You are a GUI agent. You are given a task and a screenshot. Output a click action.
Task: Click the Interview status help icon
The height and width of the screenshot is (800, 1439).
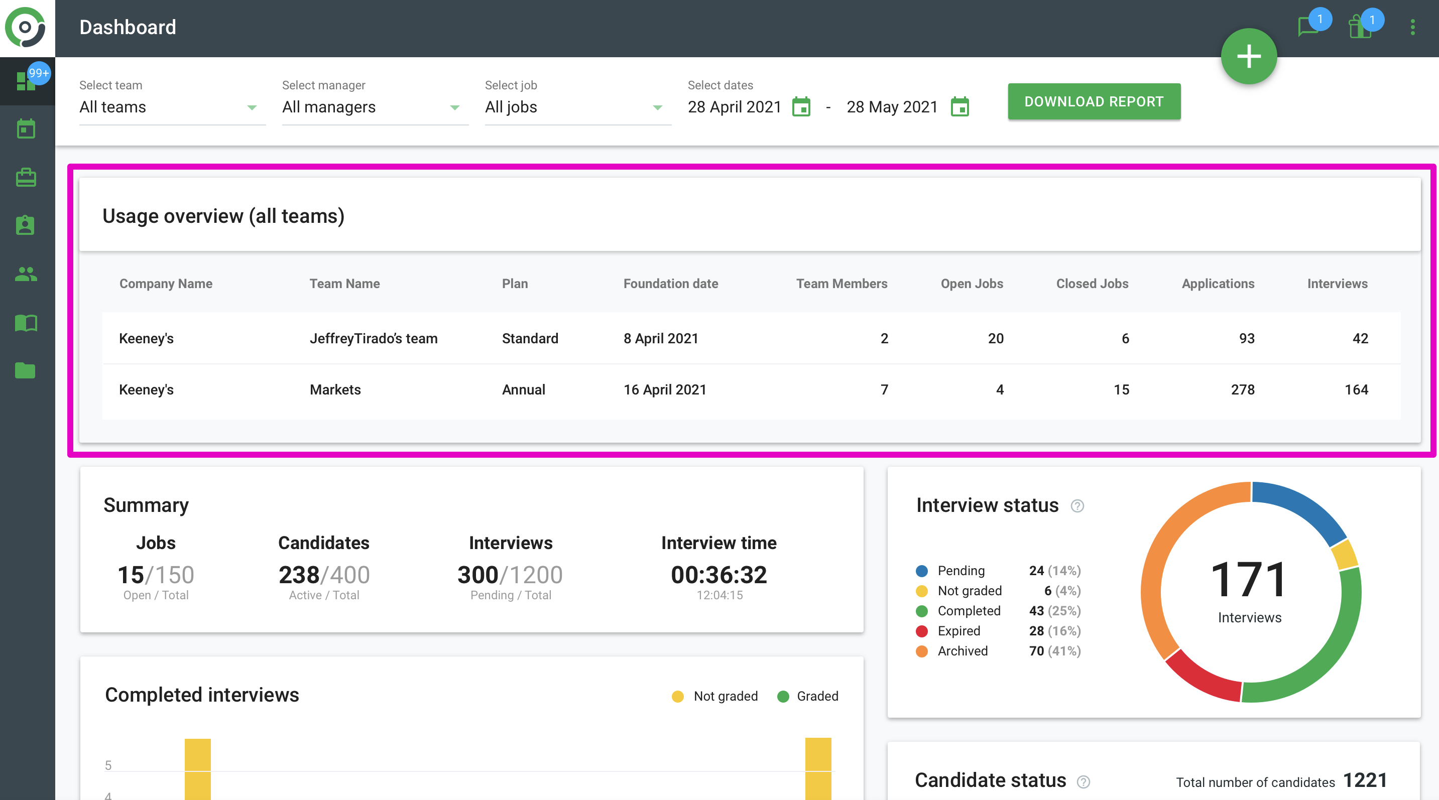1077,506
